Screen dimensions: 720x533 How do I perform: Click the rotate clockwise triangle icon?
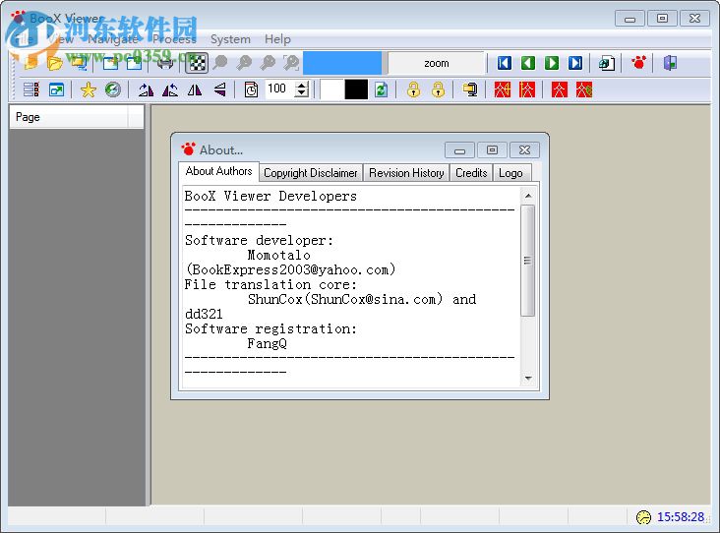click(146, 89)
